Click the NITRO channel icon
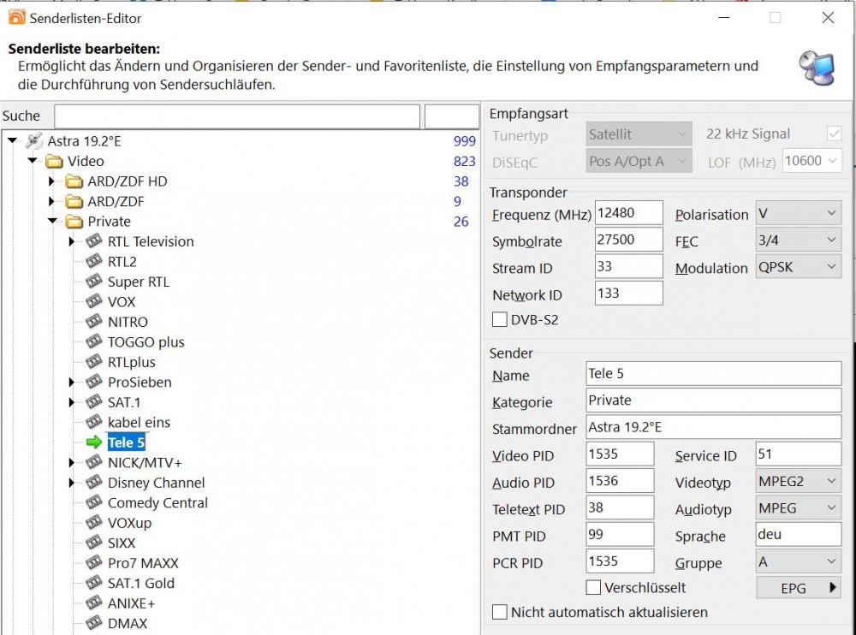The height and width of the screenshot is (635, 856). [x=94, y=321]
